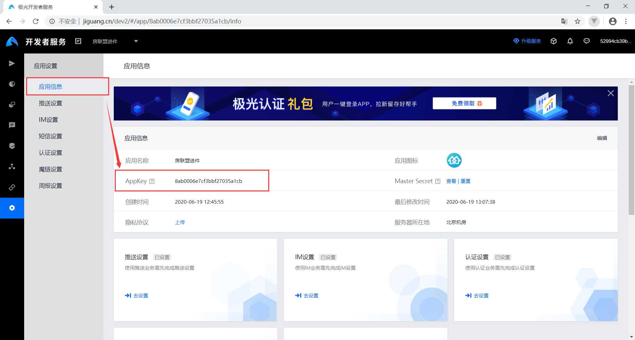Click 去设置 in 认证设置 card

[477, 295]
